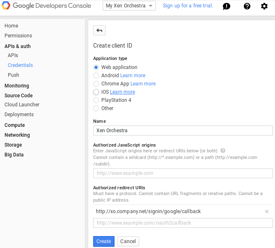Expand the Monitoring section
Viewport: 275px width, 248px height.
tap(17, 86)
